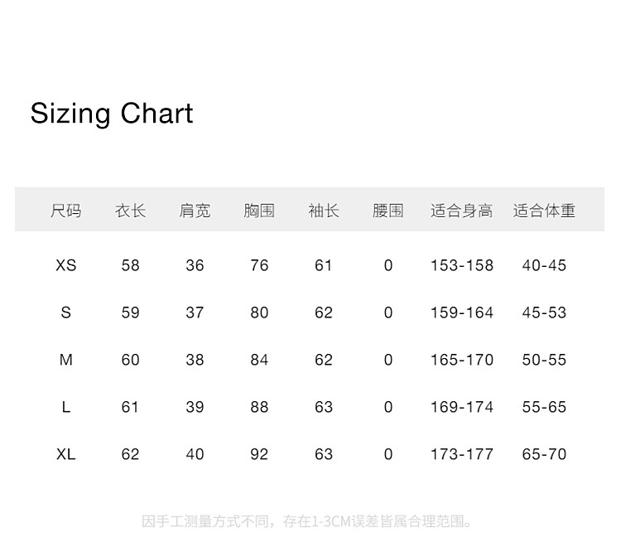Click the M size row label

tap(66, 360)
